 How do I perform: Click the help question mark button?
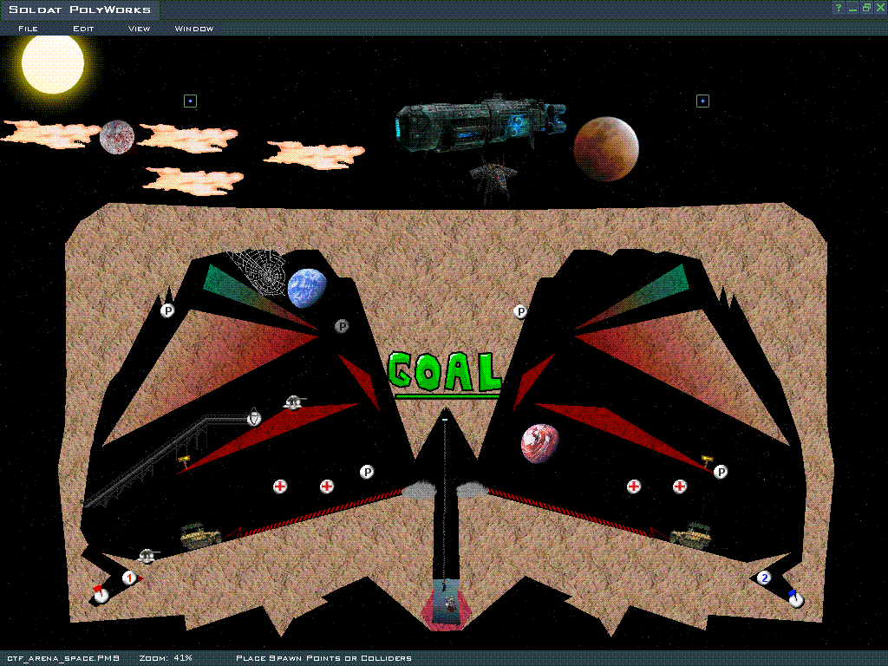(x=839, y=8)
